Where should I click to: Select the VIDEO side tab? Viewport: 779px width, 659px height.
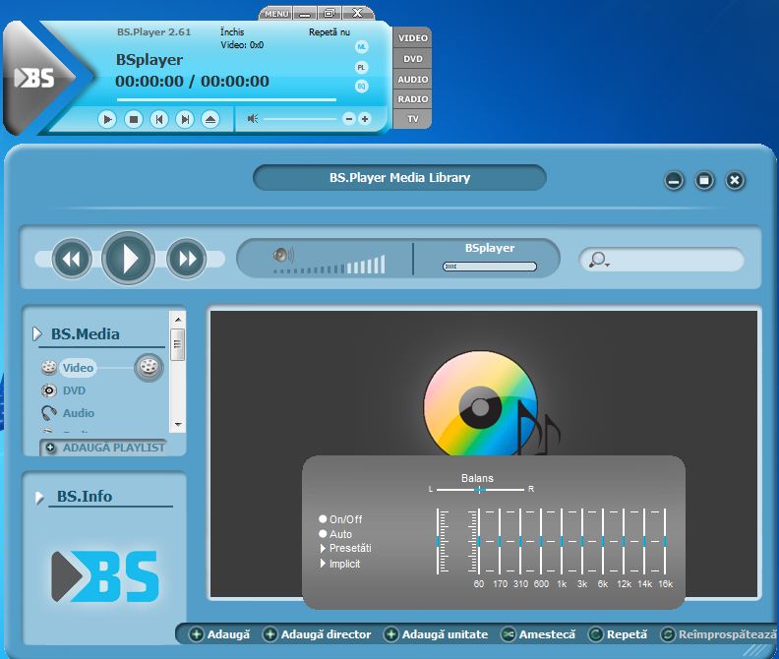412,38
